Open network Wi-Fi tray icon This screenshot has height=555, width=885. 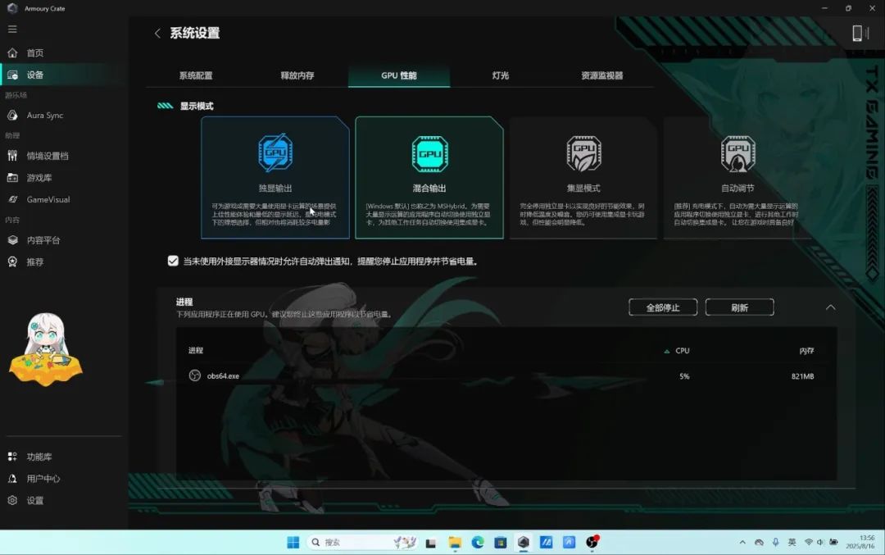coord(808,543)
